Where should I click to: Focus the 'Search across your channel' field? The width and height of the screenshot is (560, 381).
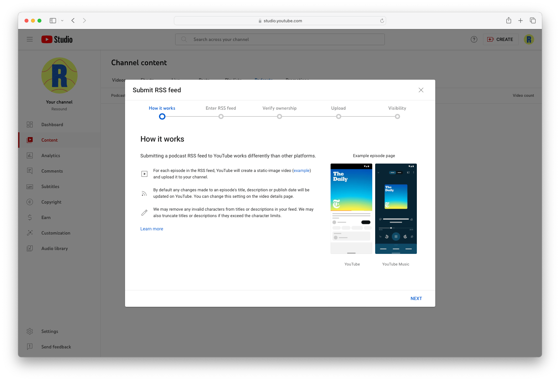coord(280,39)
